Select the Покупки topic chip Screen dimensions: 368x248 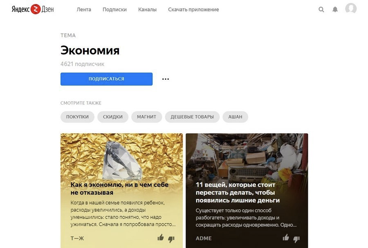pos(77,117)
